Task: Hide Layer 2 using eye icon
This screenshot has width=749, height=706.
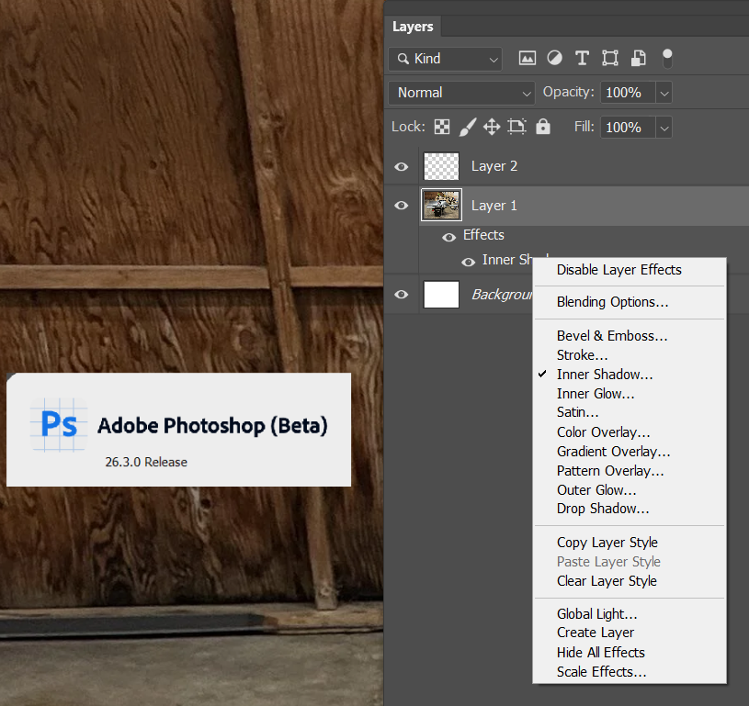Action: tap(402, 166)
